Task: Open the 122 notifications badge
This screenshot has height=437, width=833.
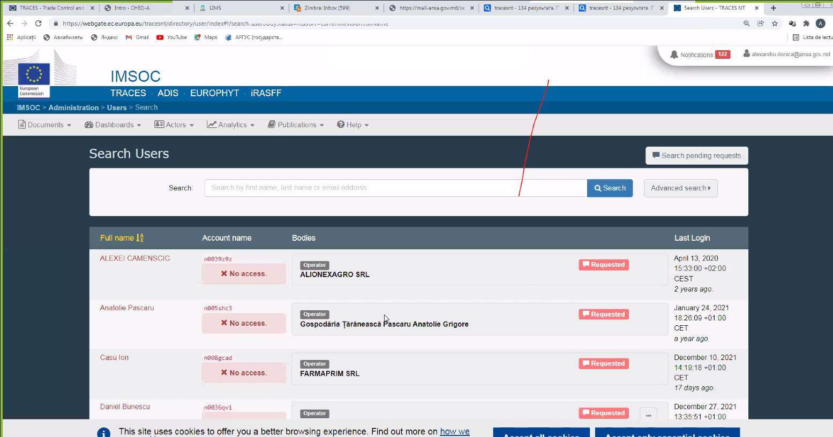Action: coord(723,54)
